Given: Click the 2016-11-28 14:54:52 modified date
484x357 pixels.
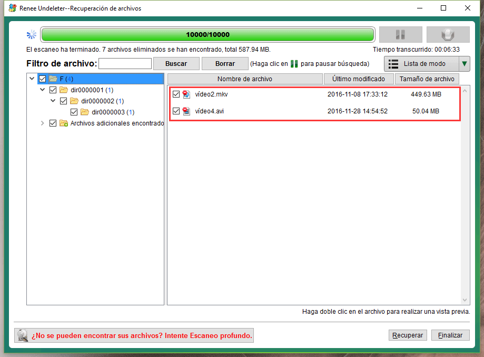Looking at the screenshot, I should [x=358, y=111].
